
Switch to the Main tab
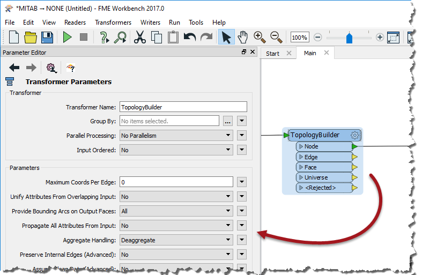pos(310,53)
